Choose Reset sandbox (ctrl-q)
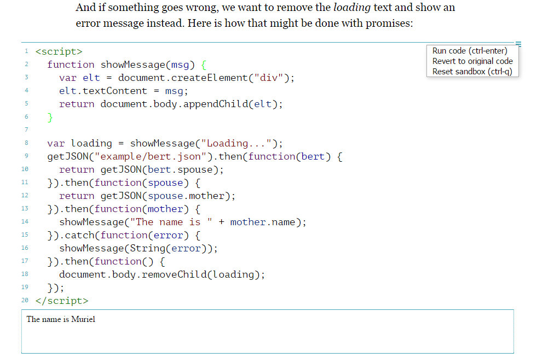The image size is (554, 358). 472,71
